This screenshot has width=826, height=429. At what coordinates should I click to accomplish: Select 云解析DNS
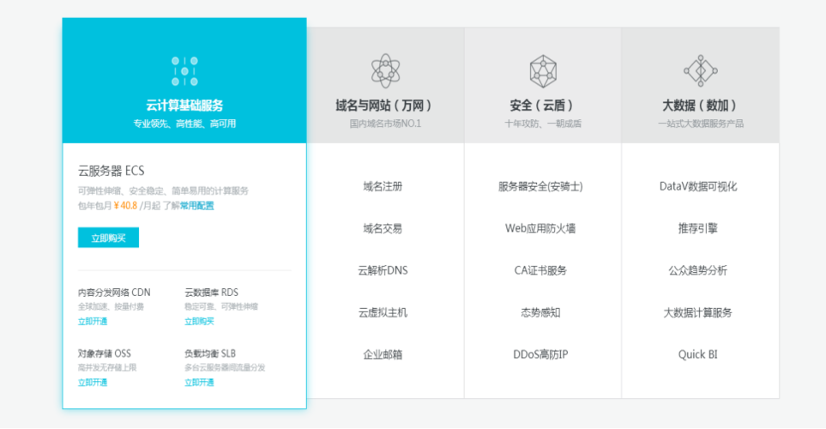(x=383, y=270)
